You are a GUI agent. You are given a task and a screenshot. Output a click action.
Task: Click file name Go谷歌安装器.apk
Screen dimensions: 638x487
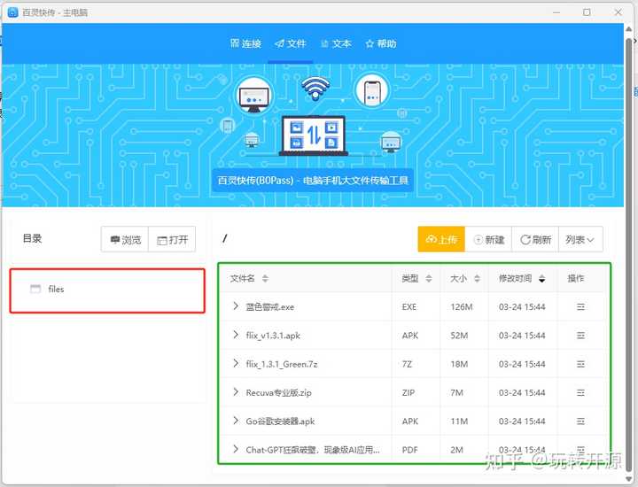pos(280,421)
